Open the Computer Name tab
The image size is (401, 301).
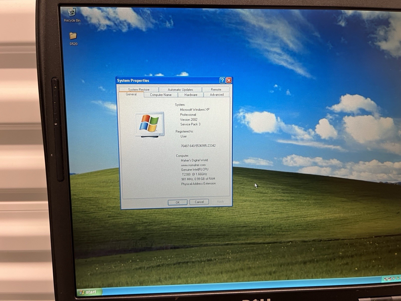coord(161,95)
